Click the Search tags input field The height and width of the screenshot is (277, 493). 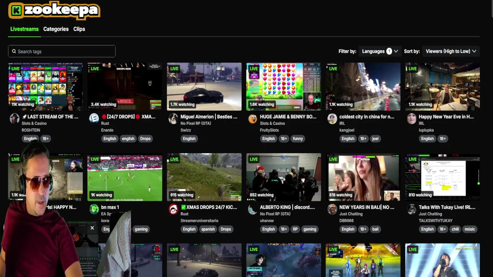(x=62, y=51)
